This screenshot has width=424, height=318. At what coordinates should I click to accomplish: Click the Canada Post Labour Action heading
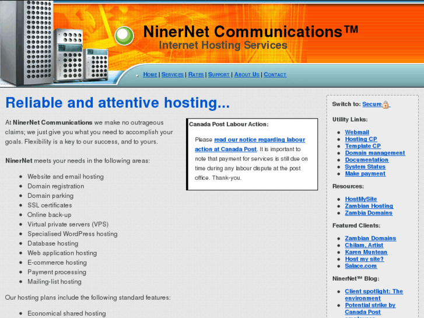(229, 124)
